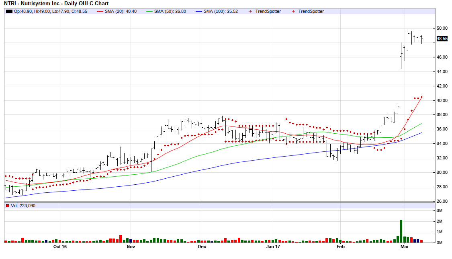Click the 30.00 price axis label
Image resolution: width=452 pixels, height=259 pixels.
442,172
